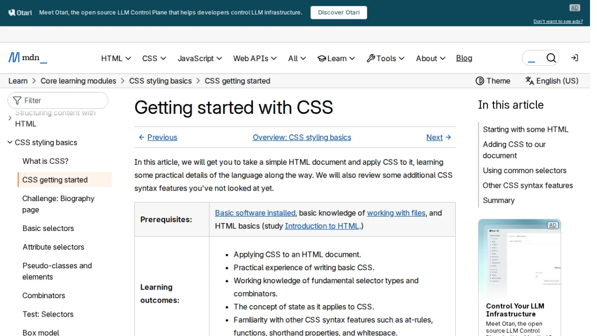Click the search magnifier icon
The width and height of the screenshot is (597, 336).
(x=551, y=58)
